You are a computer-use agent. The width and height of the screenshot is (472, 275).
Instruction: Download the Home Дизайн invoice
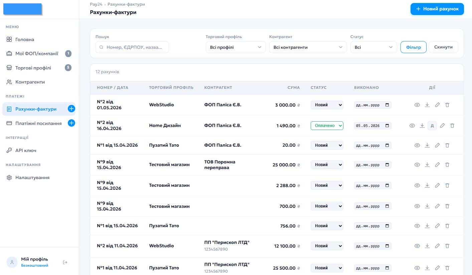point(422,126)
